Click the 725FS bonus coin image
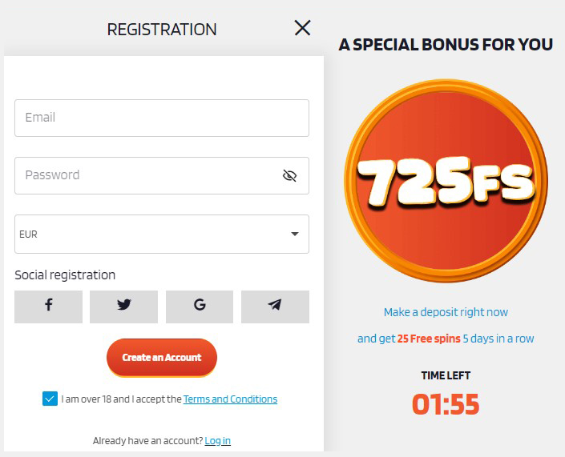This screenshot has width=565, height=457. click(446, 182)
